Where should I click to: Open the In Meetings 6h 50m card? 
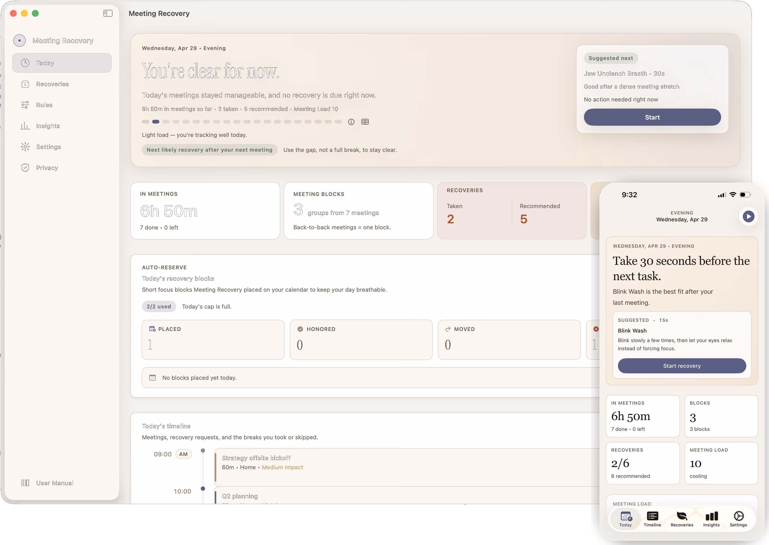point(205,211)
